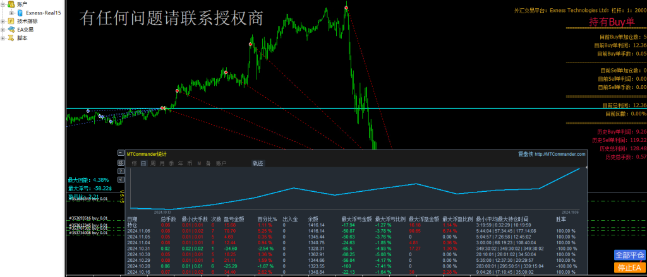Click the 全部平仓 close-all button

tap(629, 255)
